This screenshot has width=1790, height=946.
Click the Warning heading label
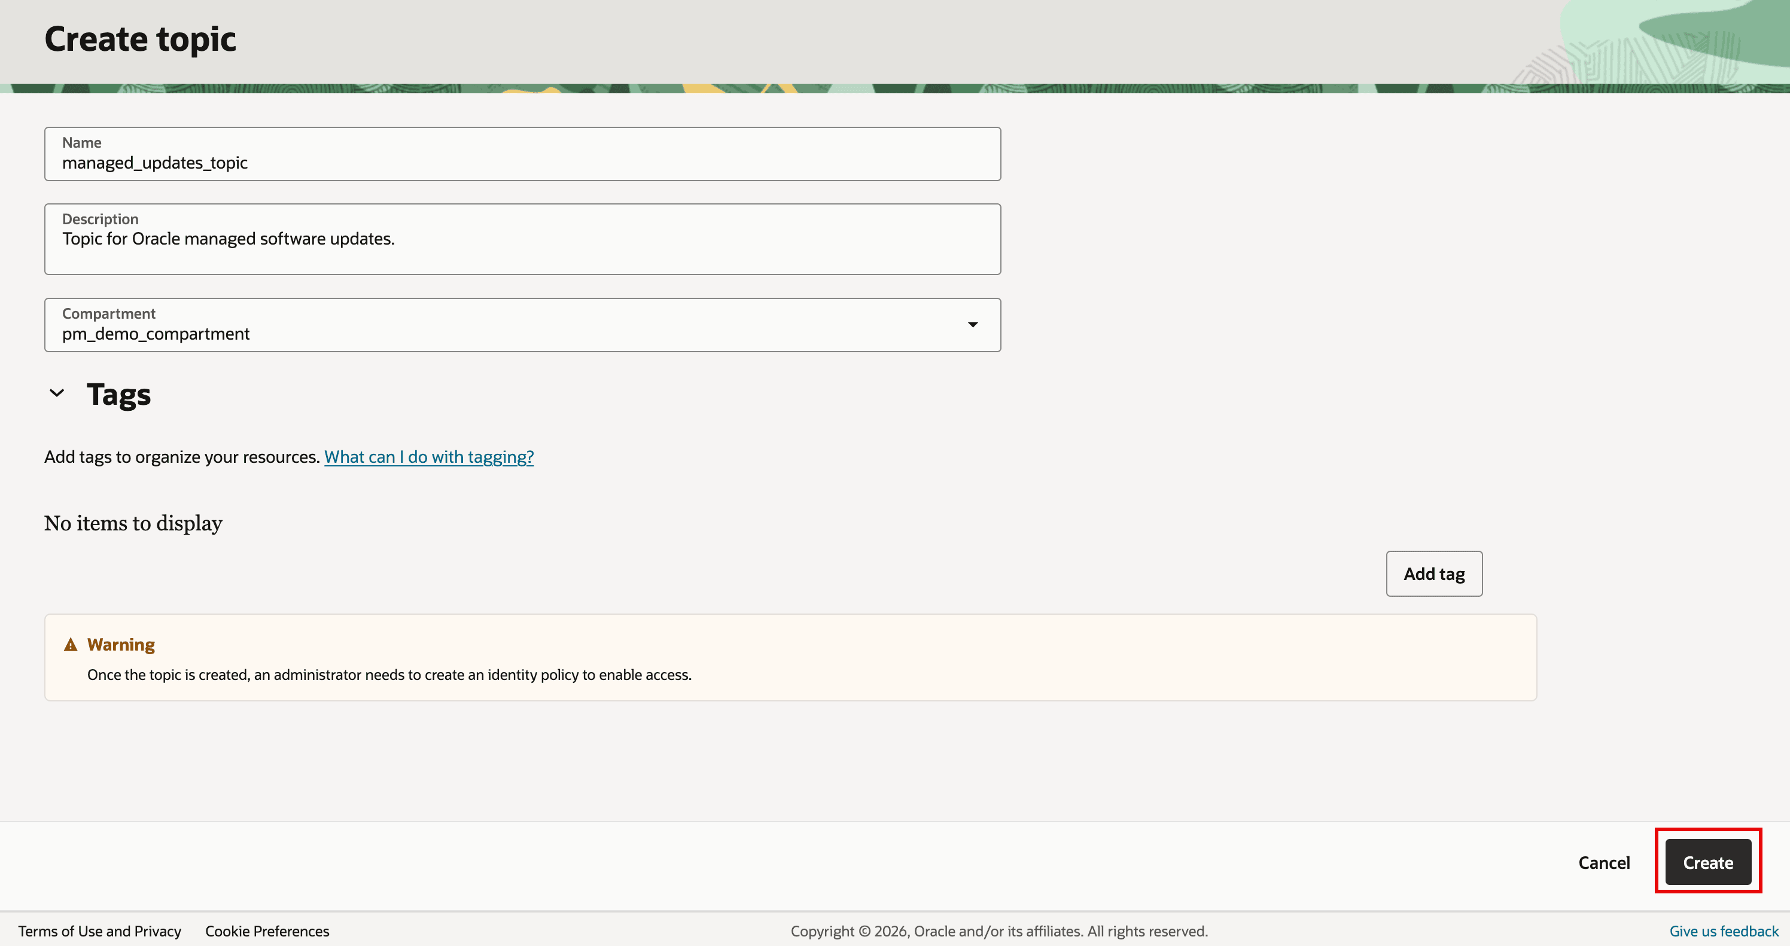(x=121, y=645)
